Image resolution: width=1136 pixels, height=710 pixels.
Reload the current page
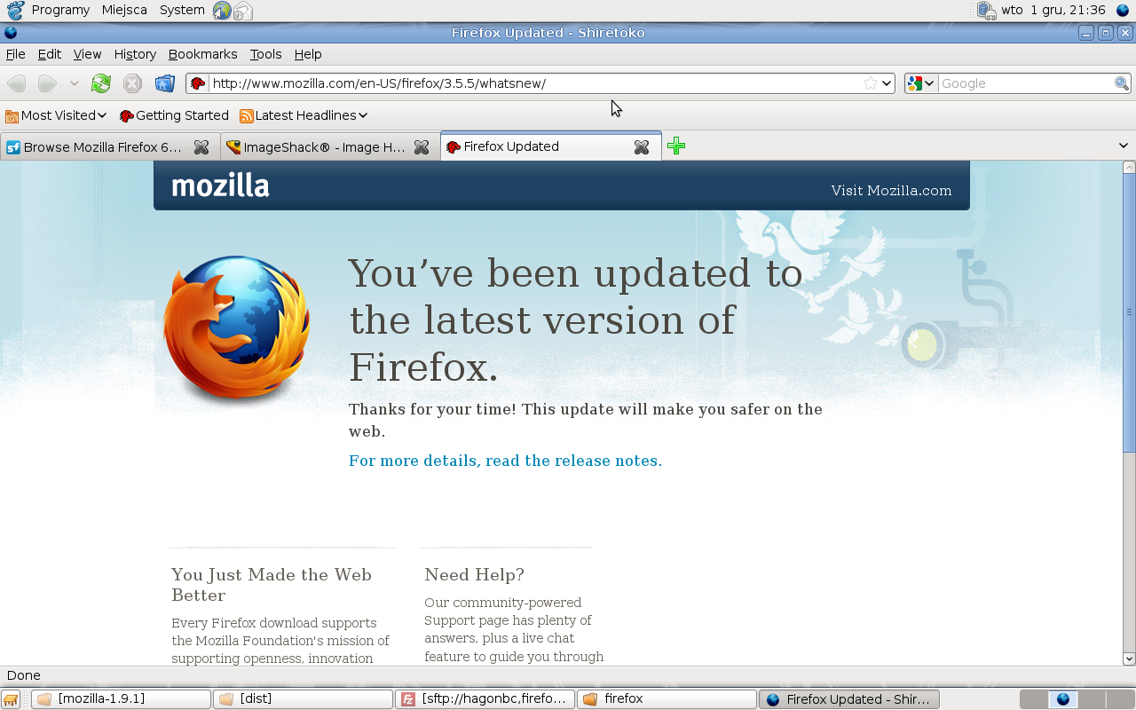point(101,83)
